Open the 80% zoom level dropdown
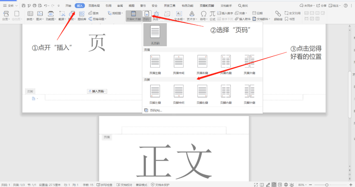The height and width of the screenshot is (187, 355). pyautogui.click(x=302, y=185)
